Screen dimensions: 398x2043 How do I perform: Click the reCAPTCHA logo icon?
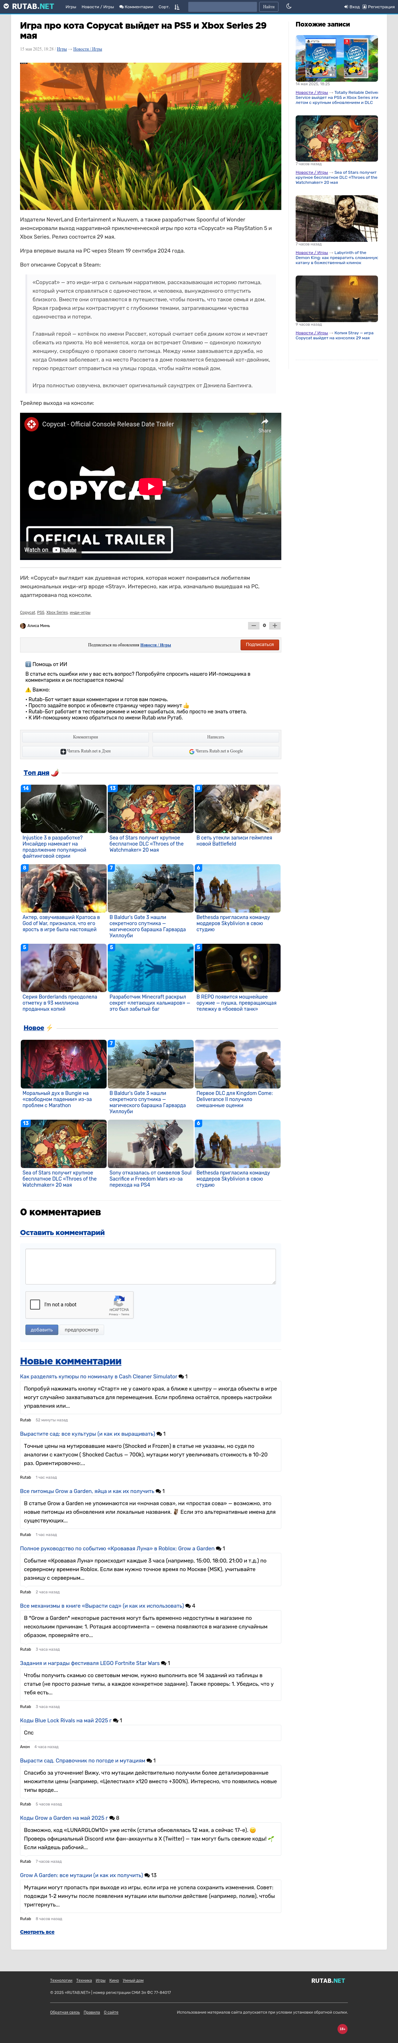(119, 1301)
